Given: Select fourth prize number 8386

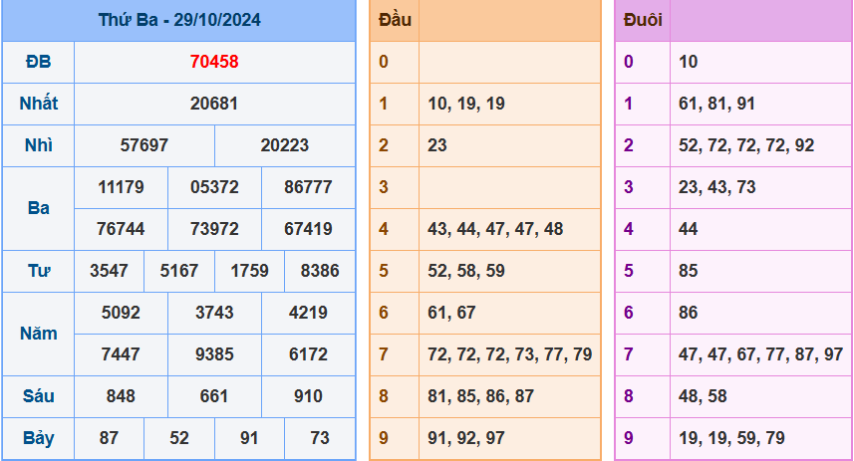Looking at the screenshot, I should pos(320,271).
